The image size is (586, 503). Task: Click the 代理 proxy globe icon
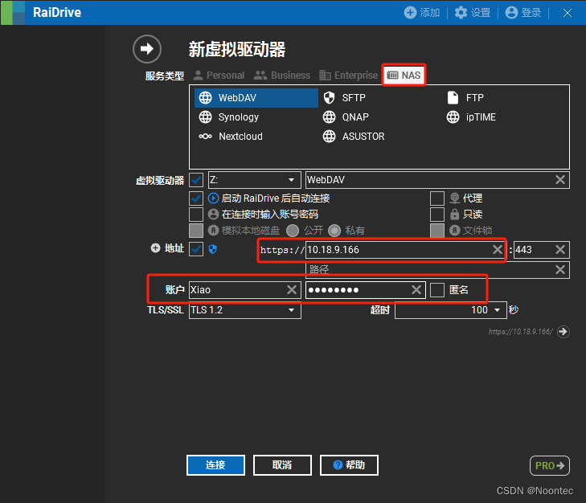click(x=454, y=198)
